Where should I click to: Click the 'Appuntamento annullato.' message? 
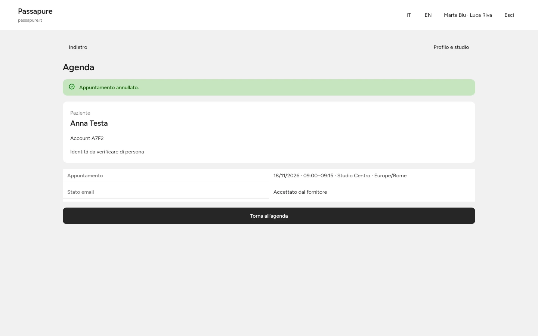pyautogui.click(x=109, y=87)
